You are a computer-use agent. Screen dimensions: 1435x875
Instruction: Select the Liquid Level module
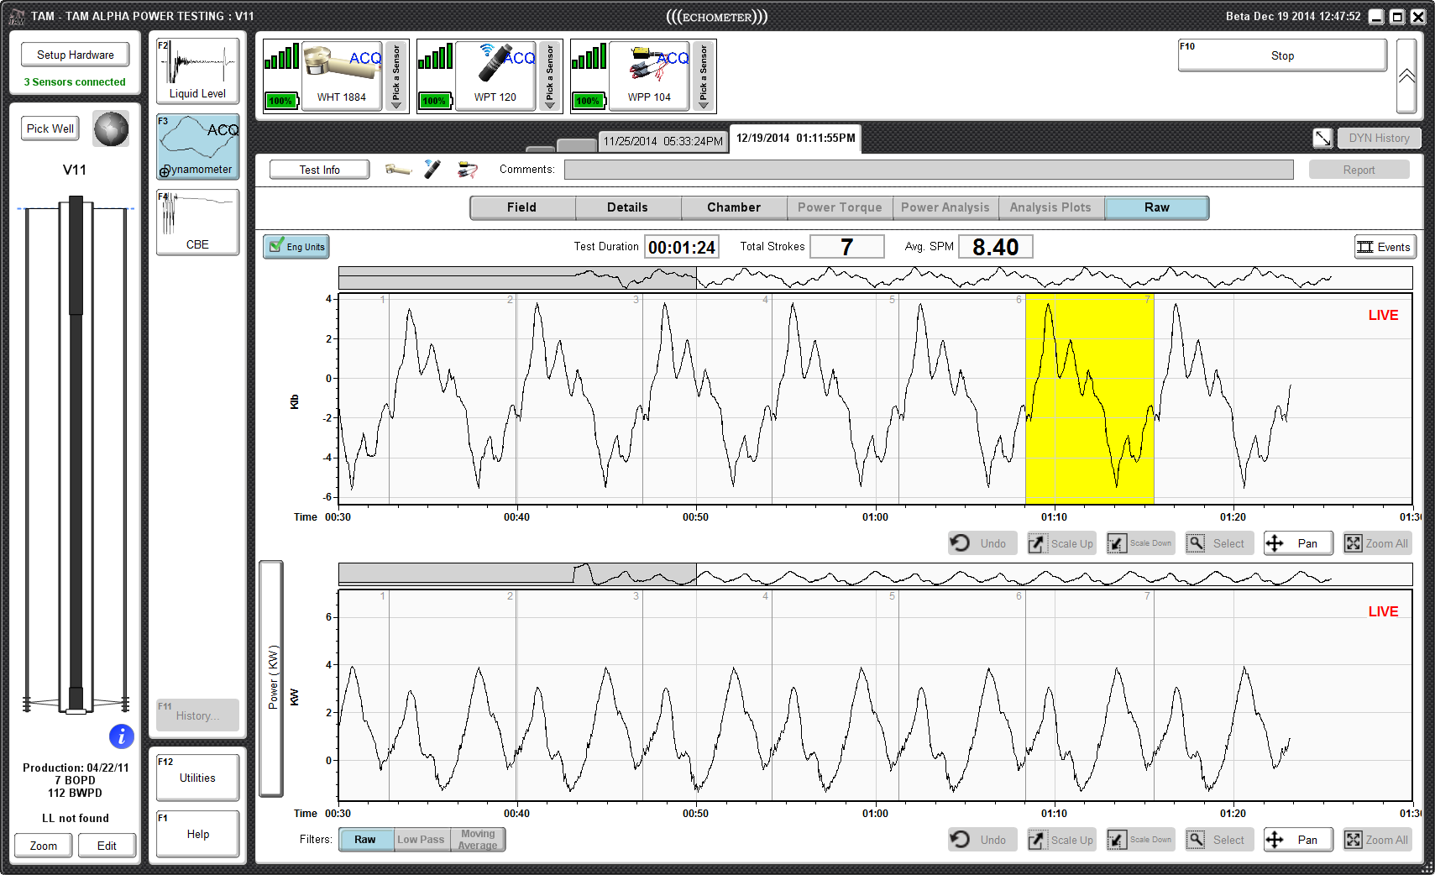pos(197,71)
